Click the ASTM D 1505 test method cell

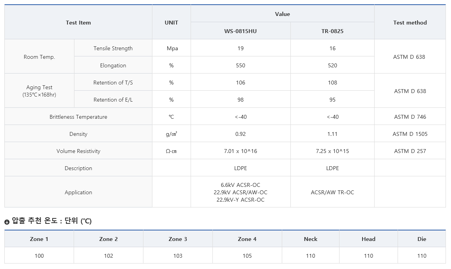tap(410, 134)
